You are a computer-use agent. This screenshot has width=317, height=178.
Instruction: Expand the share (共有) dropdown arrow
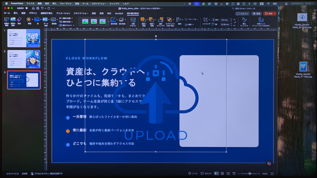click(x=275, y=13)
